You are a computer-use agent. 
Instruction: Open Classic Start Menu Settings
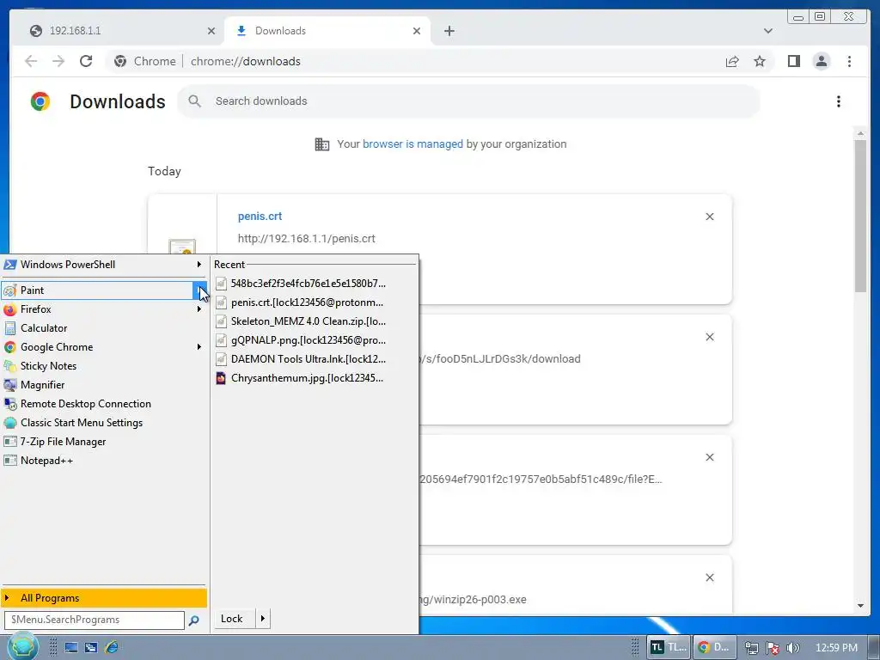click(x=103, y=423)
